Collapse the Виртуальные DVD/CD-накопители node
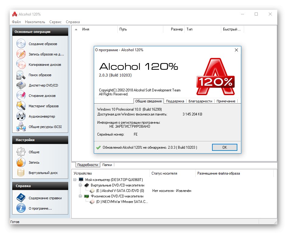The height and width of the screenshot is (234, 287). 80,185
